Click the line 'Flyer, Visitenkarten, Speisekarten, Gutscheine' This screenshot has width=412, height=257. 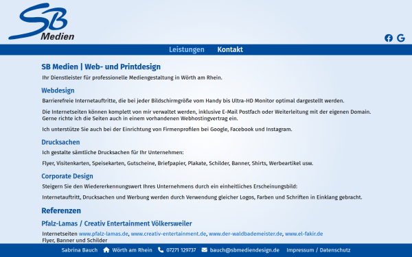point(177,163)
